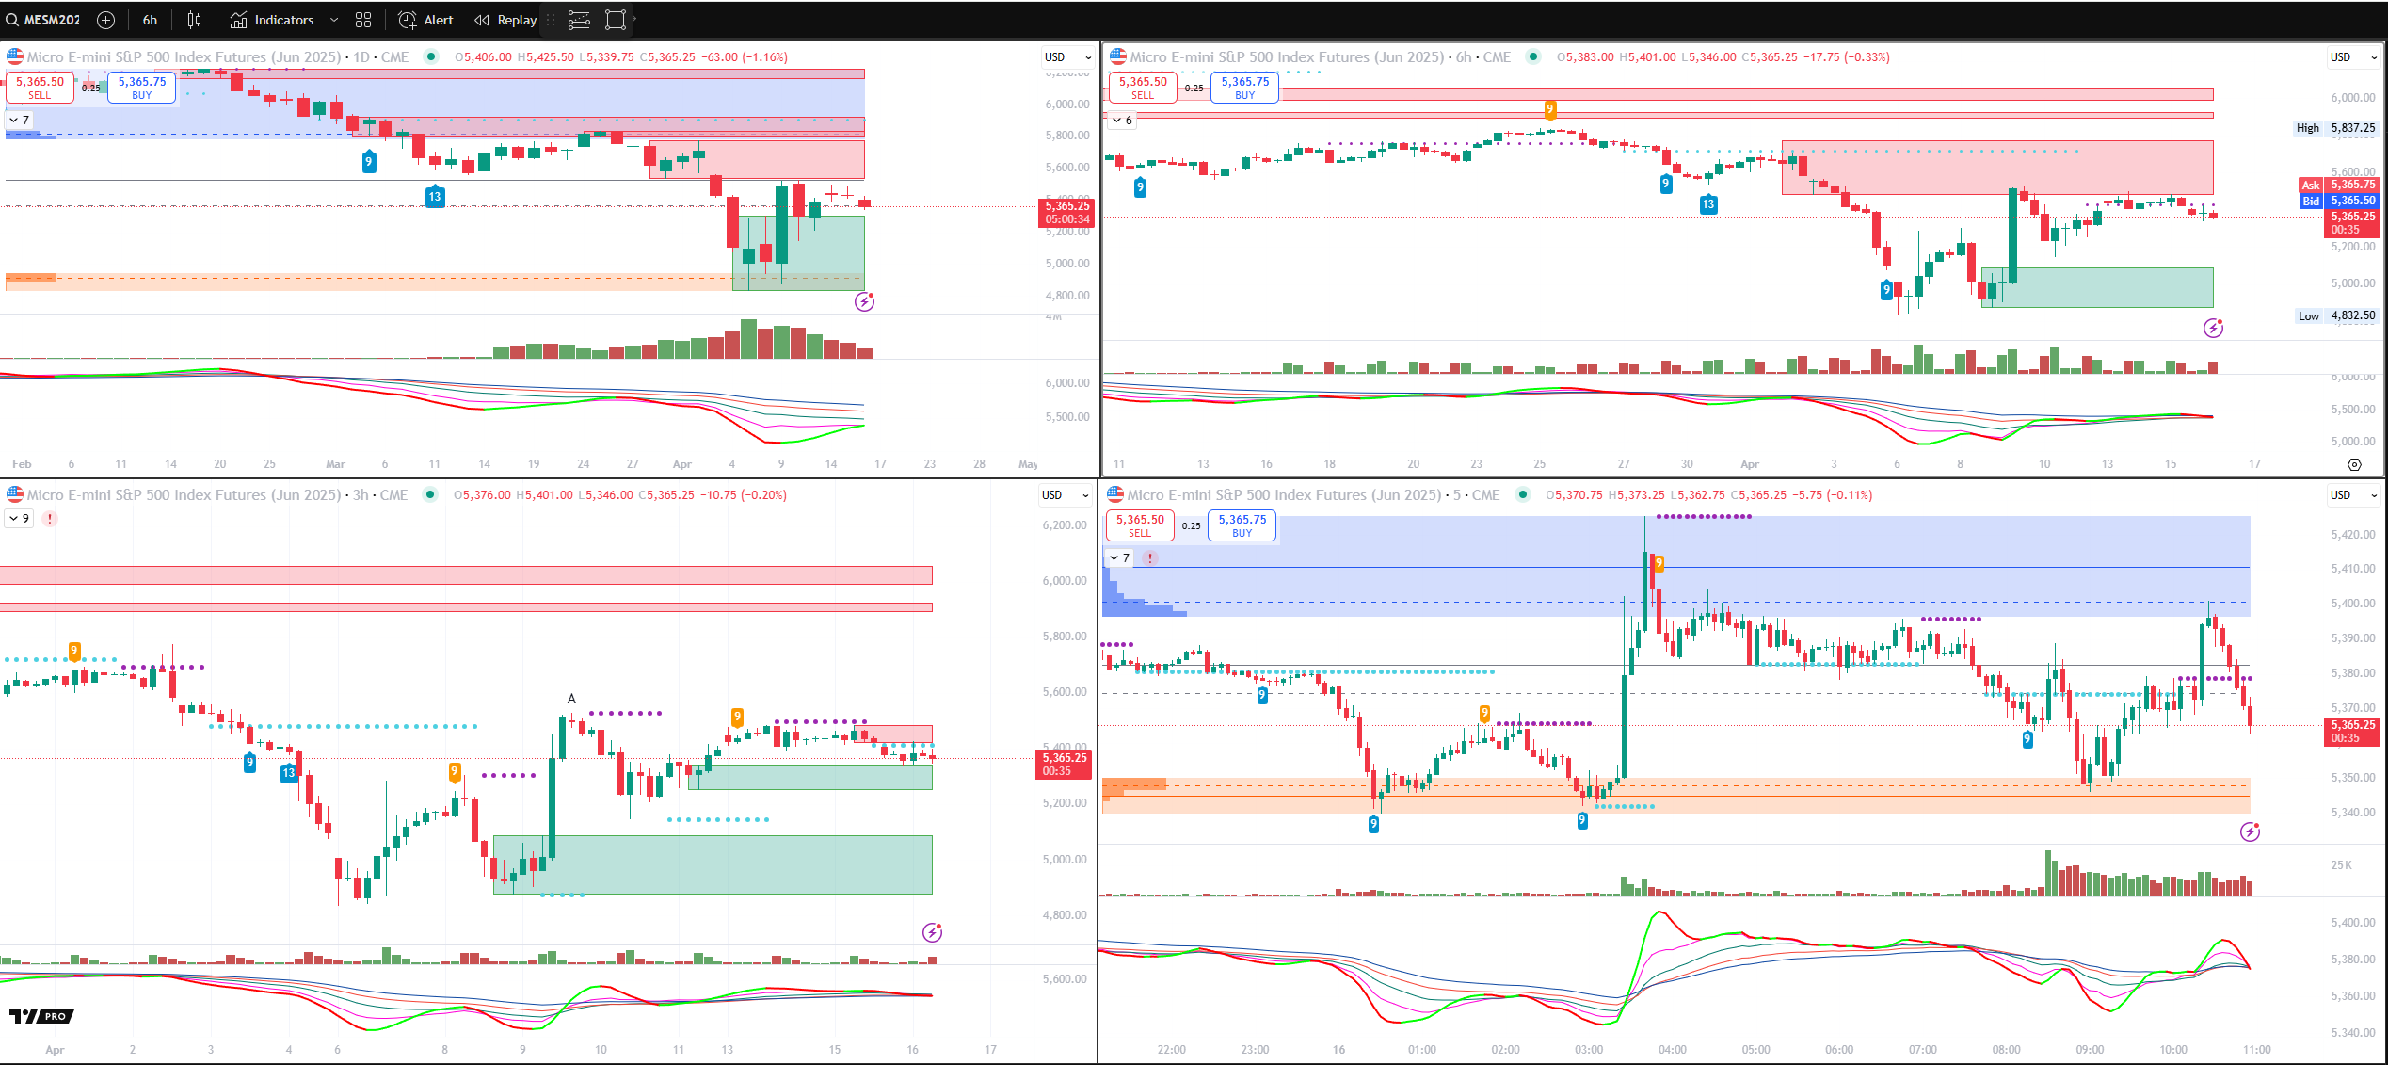Click lightning go-to-realtime icon on 6h chart
Screen dimensions: 2388x1065
coord(2213,328)
